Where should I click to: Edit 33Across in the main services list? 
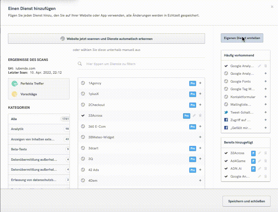(x=194, y=116)
